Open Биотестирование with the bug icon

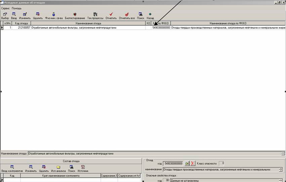coord(75,14)
